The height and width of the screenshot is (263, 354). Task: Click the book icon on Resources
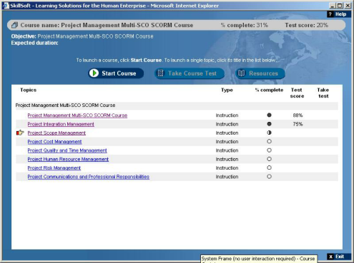[242, 73]
